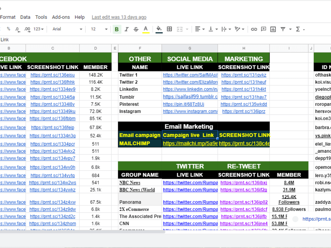Open the fill color picker
331x248 pixels.
tap(159, 29)
